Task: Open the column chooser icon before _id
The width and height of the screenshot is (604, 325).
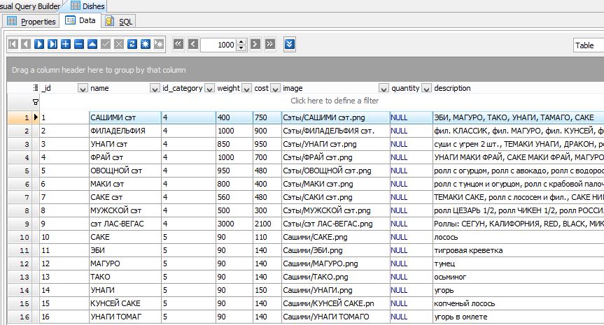Action: 36,88
